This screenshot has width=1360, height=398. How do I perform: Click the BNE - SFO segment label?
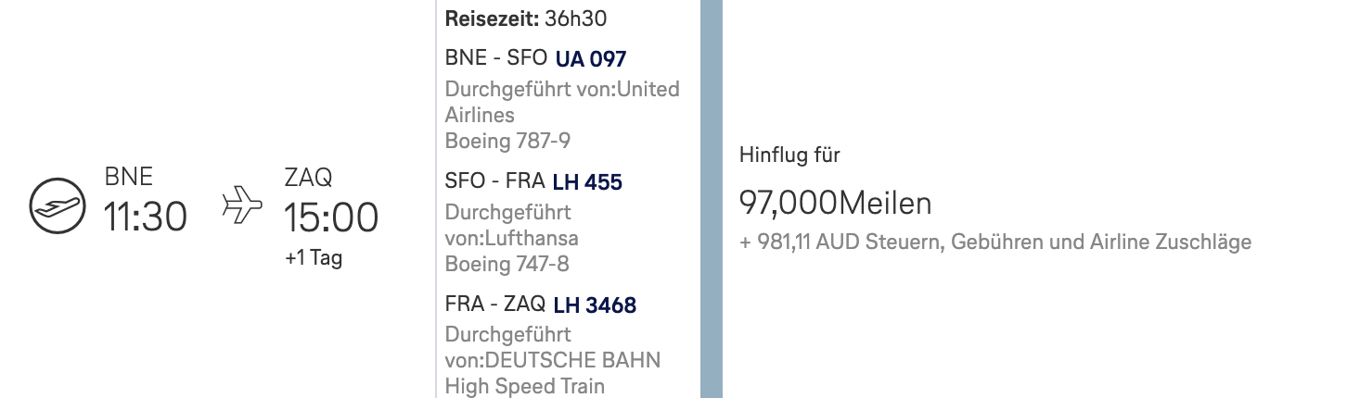496,58
